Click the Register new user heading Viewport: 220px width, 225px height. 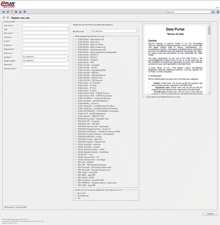pyautogui.click(x=21, y=18)
